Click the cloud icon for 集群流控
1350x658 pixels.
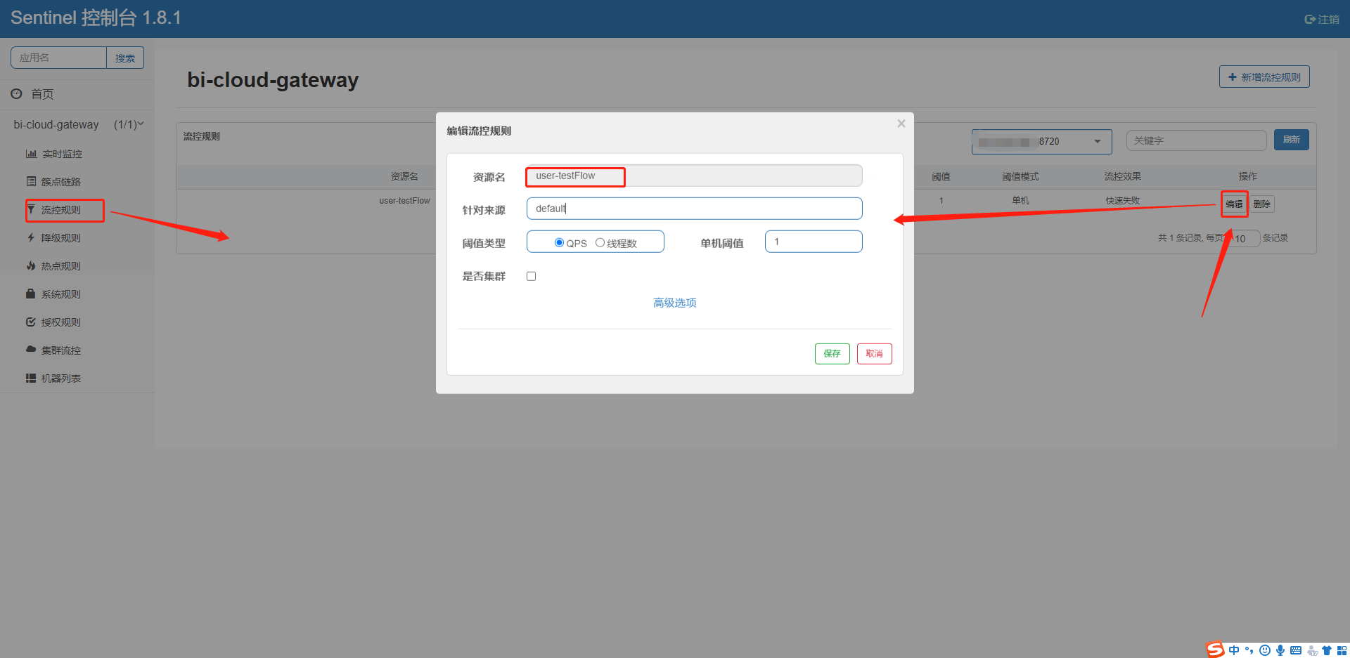click(31, 349)
